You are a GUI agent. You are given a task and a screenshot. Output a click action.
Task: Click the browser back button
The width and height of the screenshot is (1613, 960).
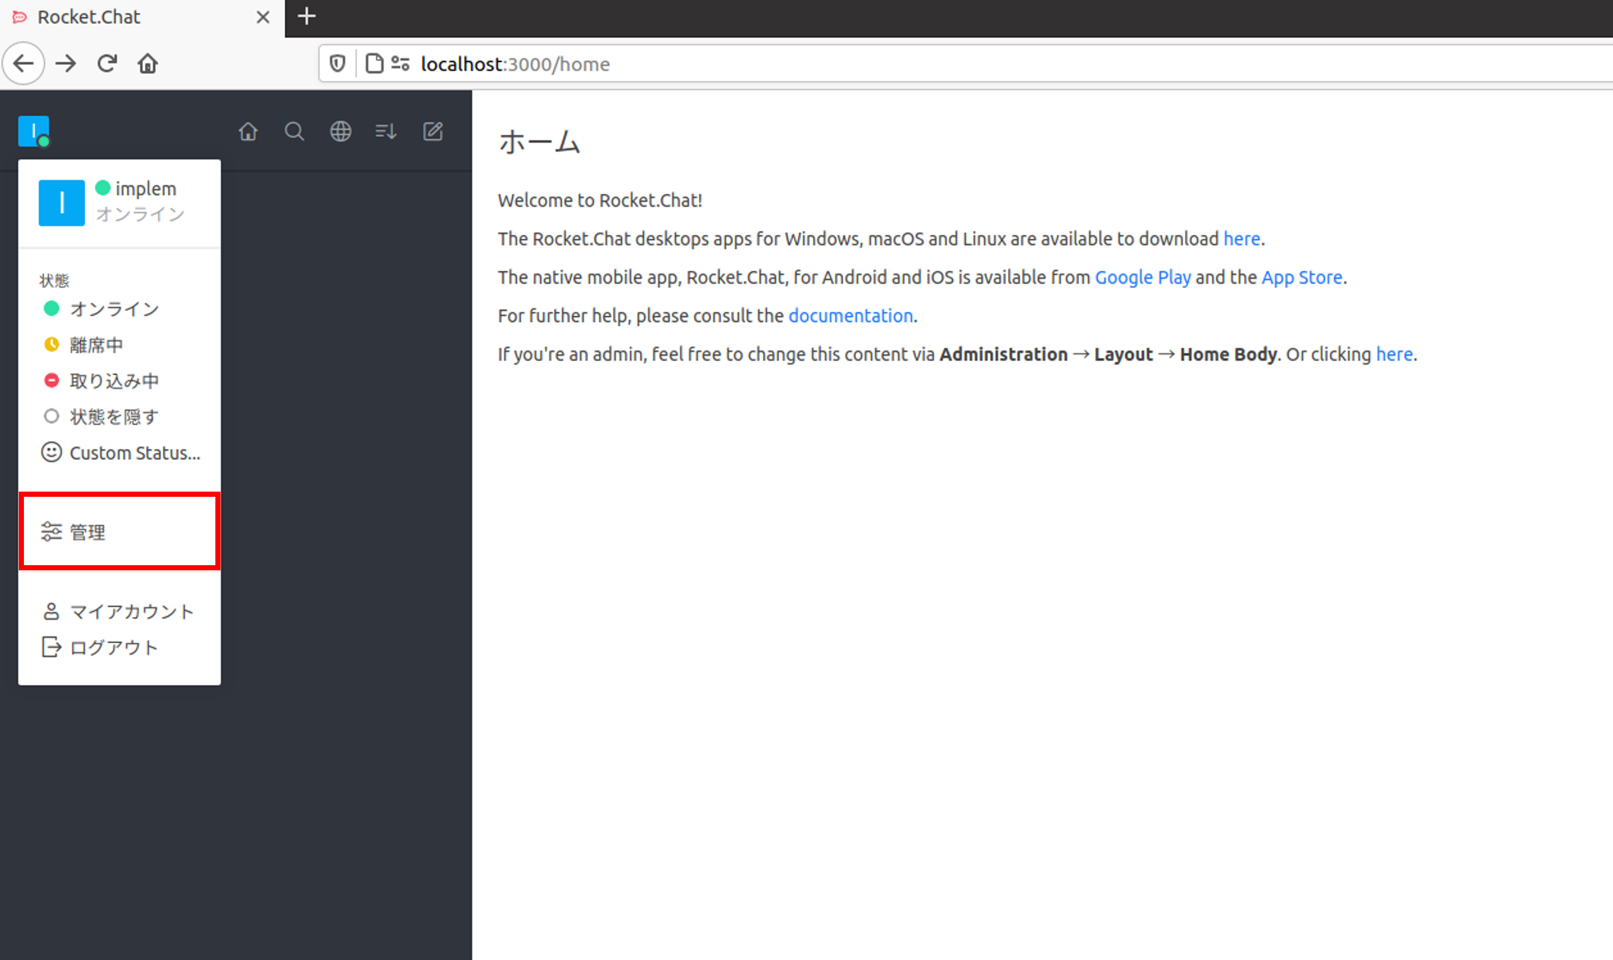pyautogui.click(x=24, y=63)
